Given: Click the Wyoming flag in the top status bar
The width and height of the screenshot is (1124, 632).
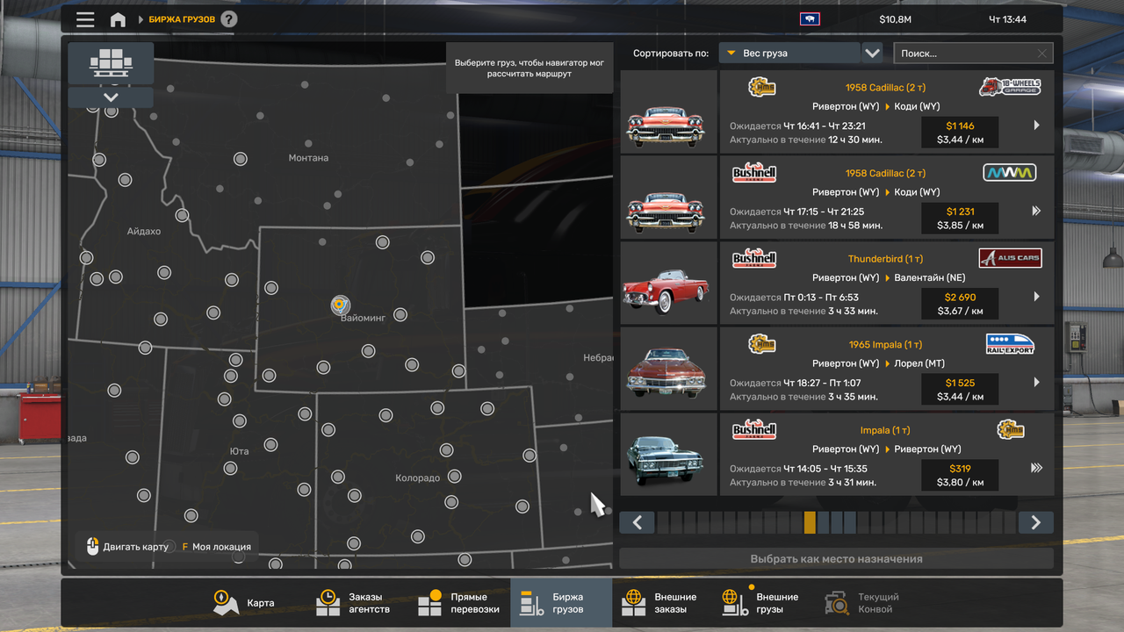Looking at the screenshot, I should click(809, 18).
